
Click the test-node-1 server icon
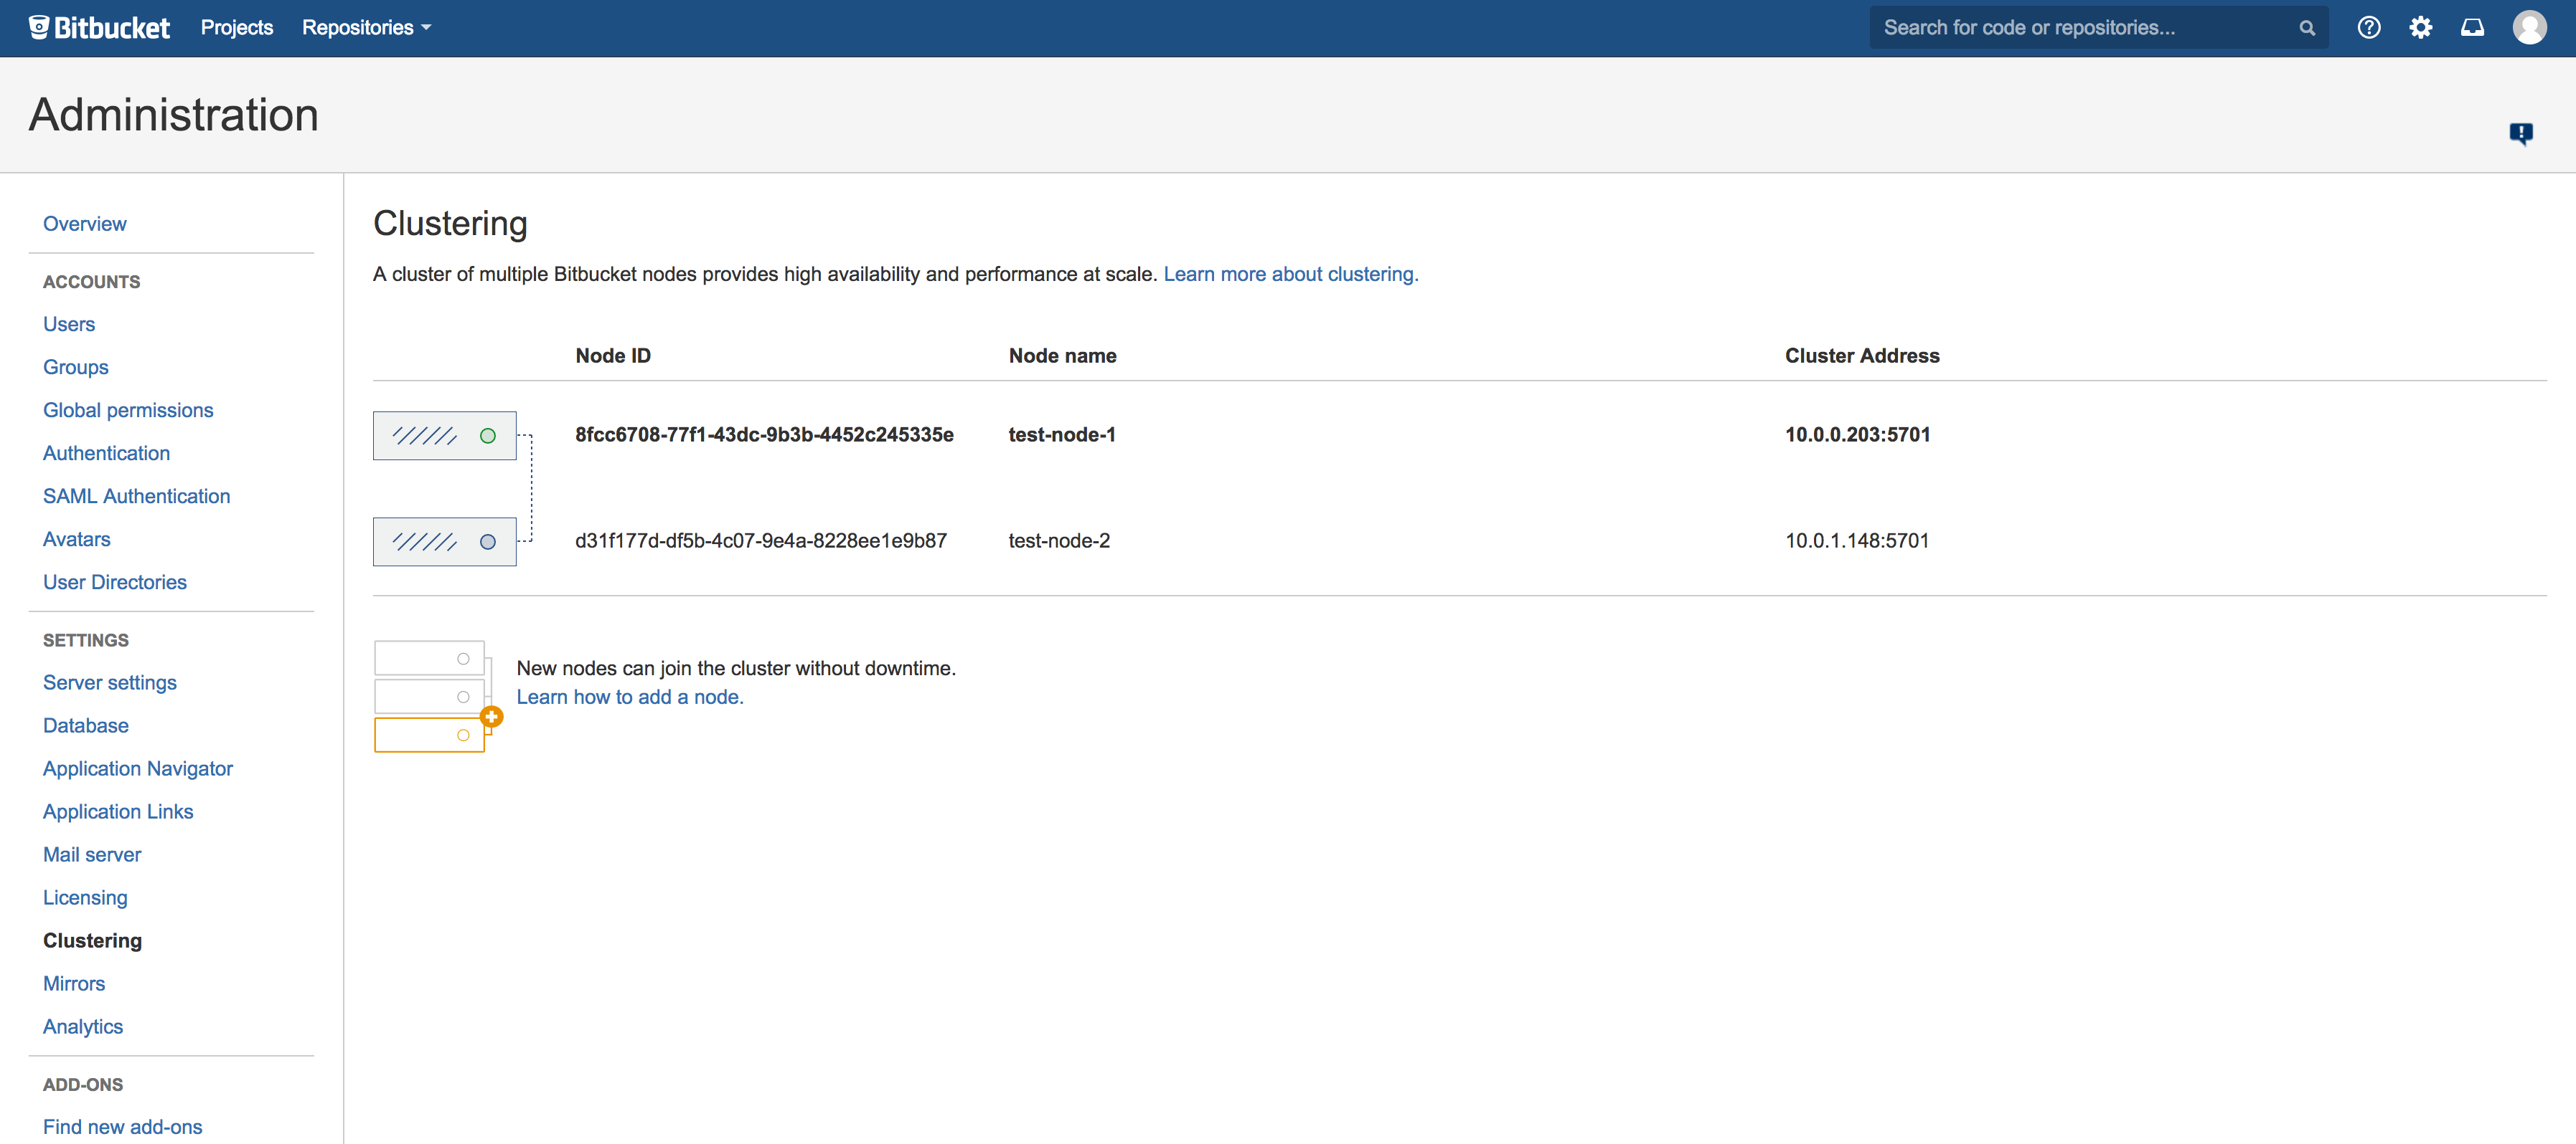click(445, 436)
